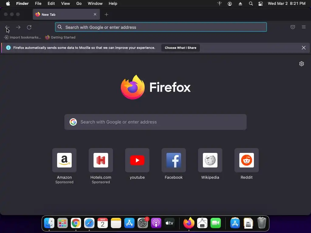Open the Firefox hamburger application menu
Viewport: 311px width, 233px height.
tap(304, 27)
